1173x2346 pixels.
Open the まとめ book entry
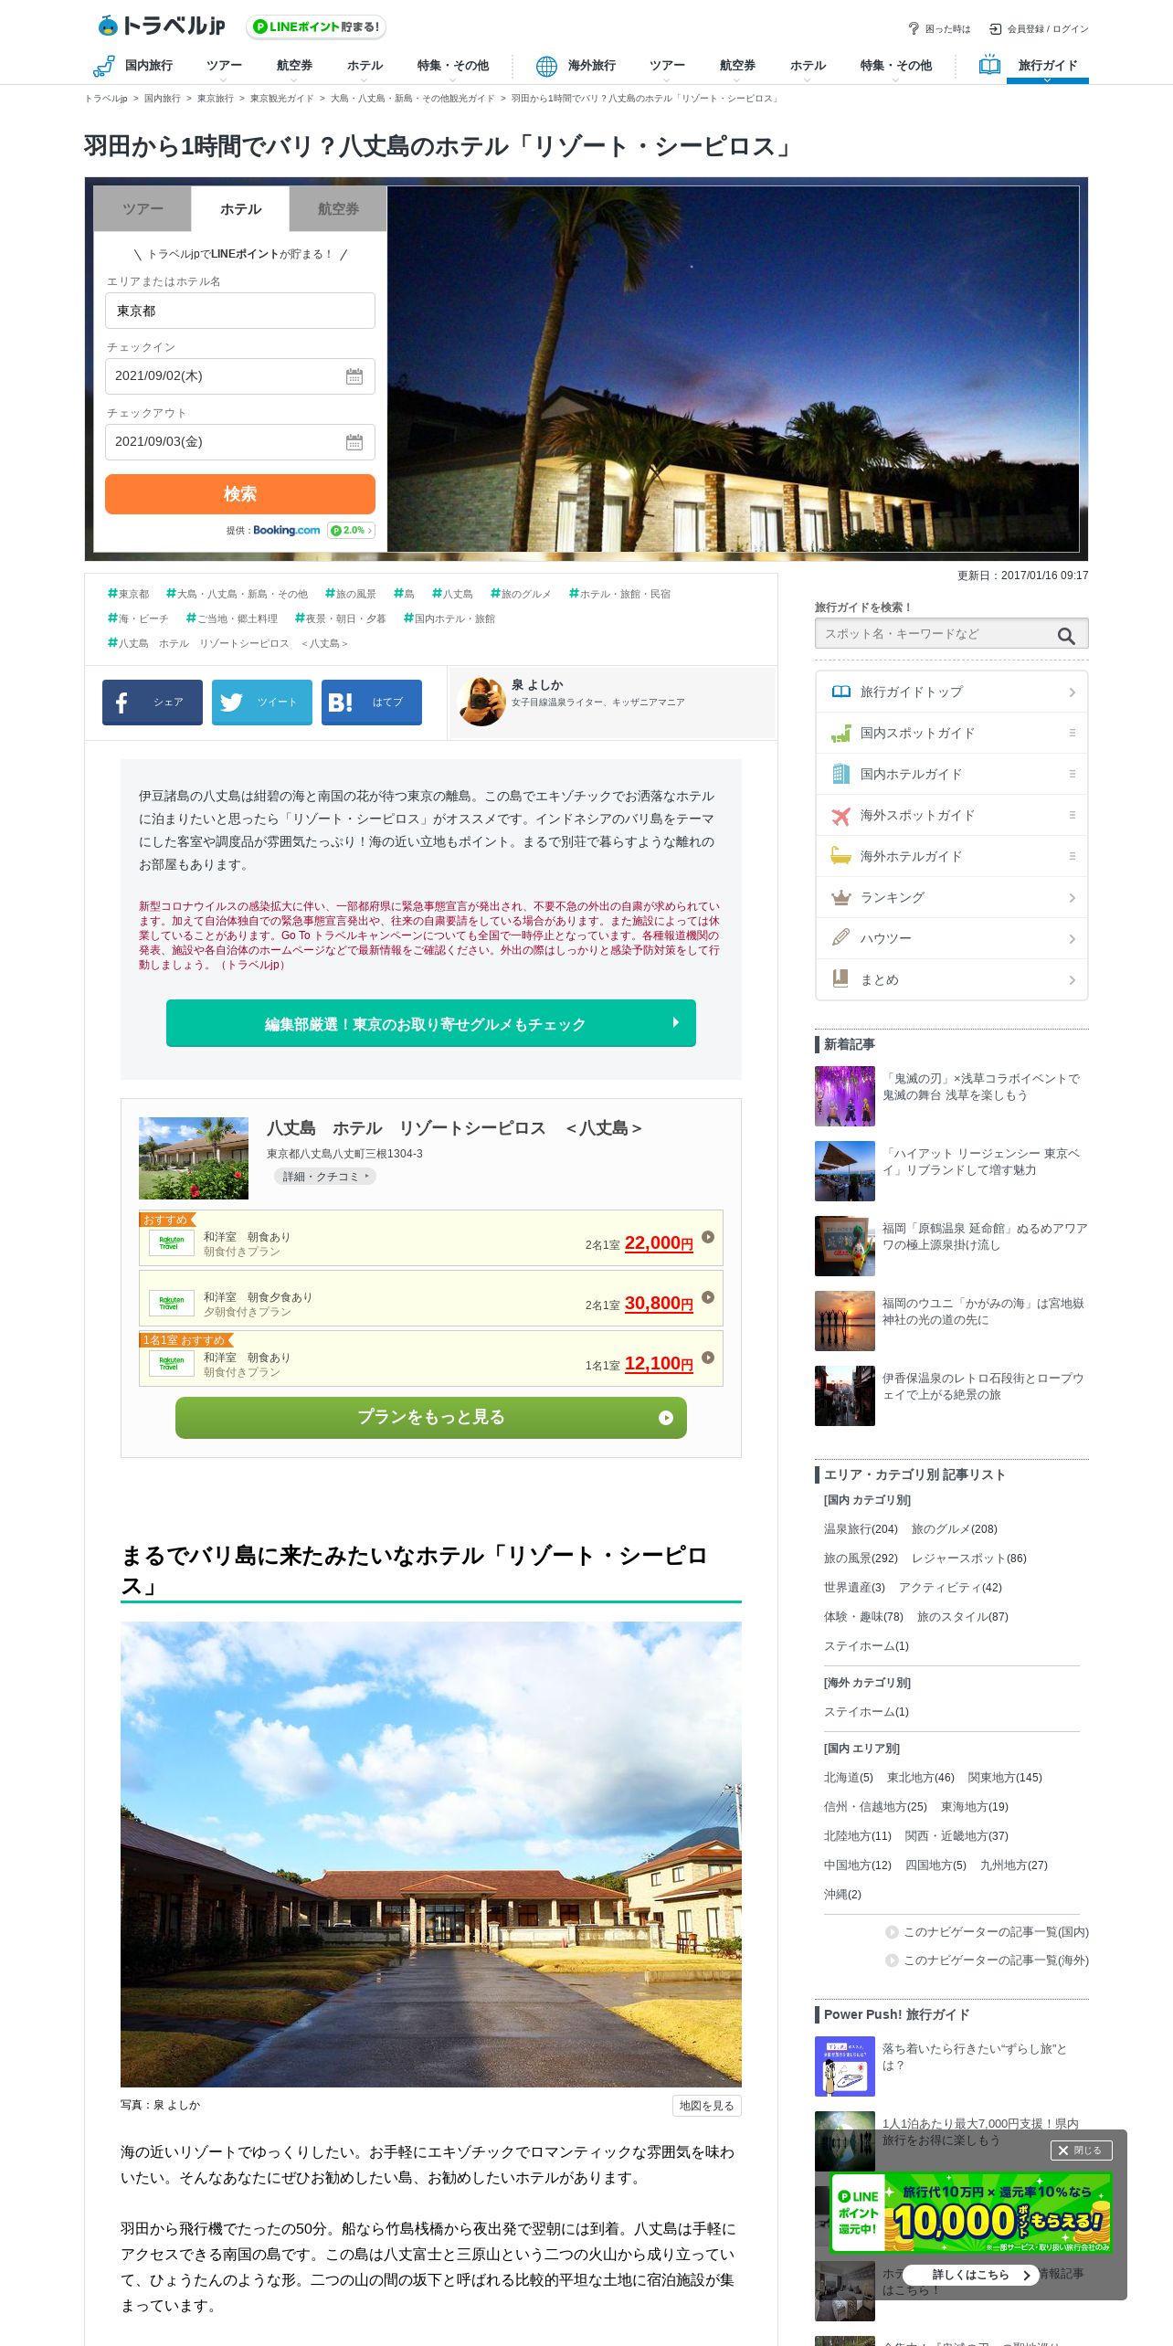[952, 979]
